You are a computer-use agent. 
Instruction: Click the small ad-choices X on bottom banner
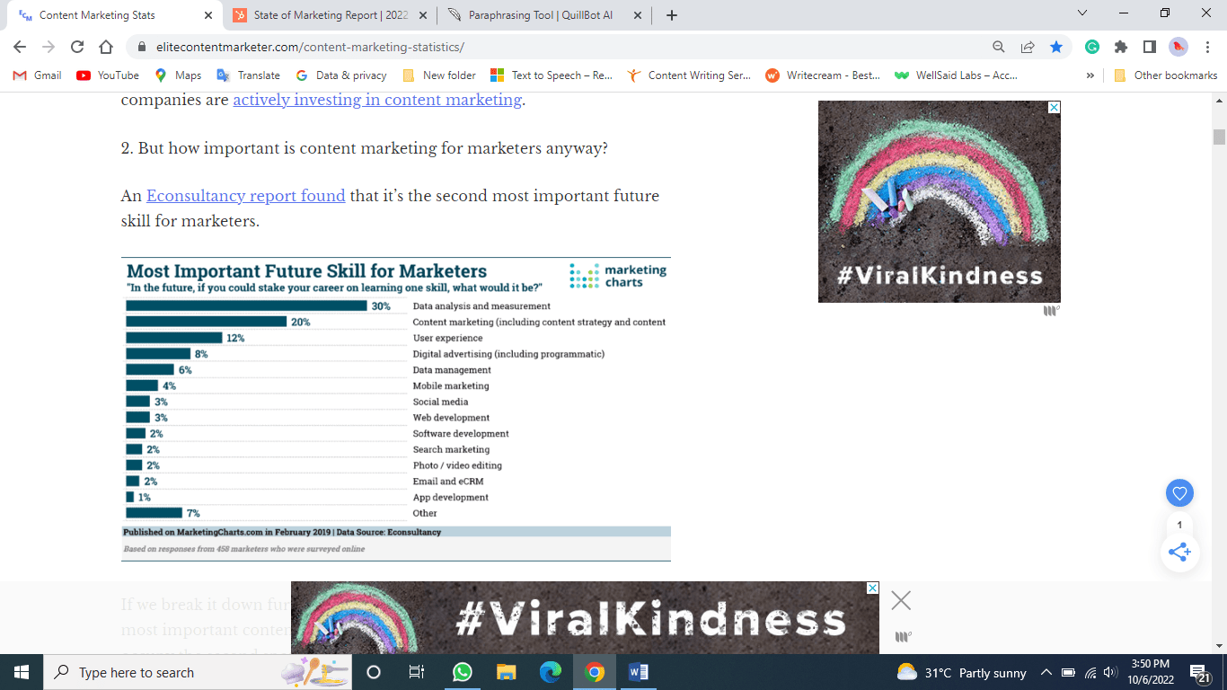point(873,588)
